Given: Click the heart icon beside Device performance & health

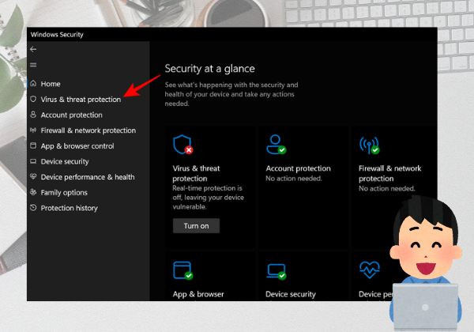Looking at the screenshot, I should click(33, 176).
